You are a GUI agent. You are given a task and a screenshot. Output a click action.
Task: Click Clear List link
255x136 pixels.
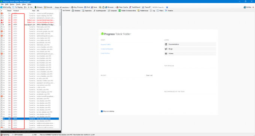click(149, 75)
